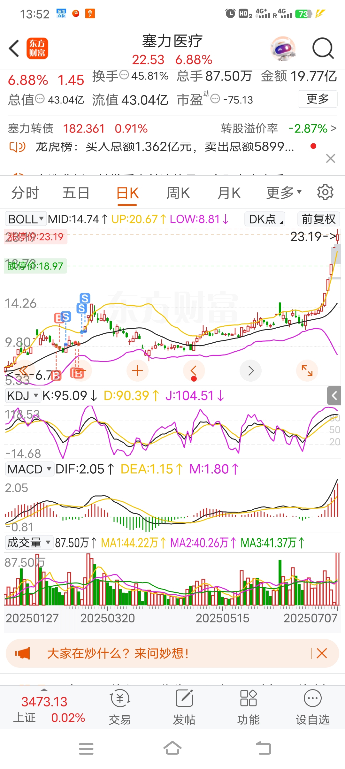Tap Android back navigation button

264,748
